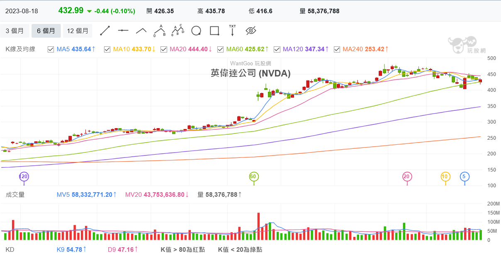501x253 pixels.
Task: Click the MA60 value 425.62
Action: click(255, 49)
